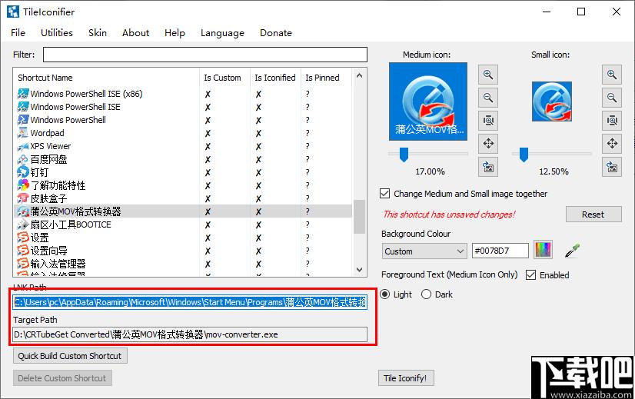Change the small icon image
The image size is (635, 399).
pos(611,167)
